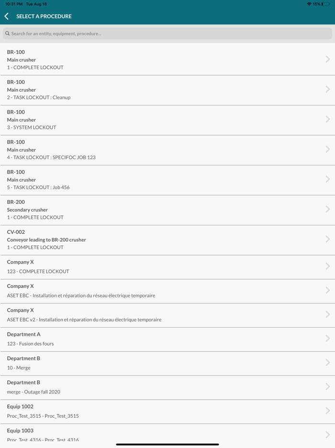335x448 pixels.
Task: Tap the home indicator bar at screen bottom
Action: (167, 445)
